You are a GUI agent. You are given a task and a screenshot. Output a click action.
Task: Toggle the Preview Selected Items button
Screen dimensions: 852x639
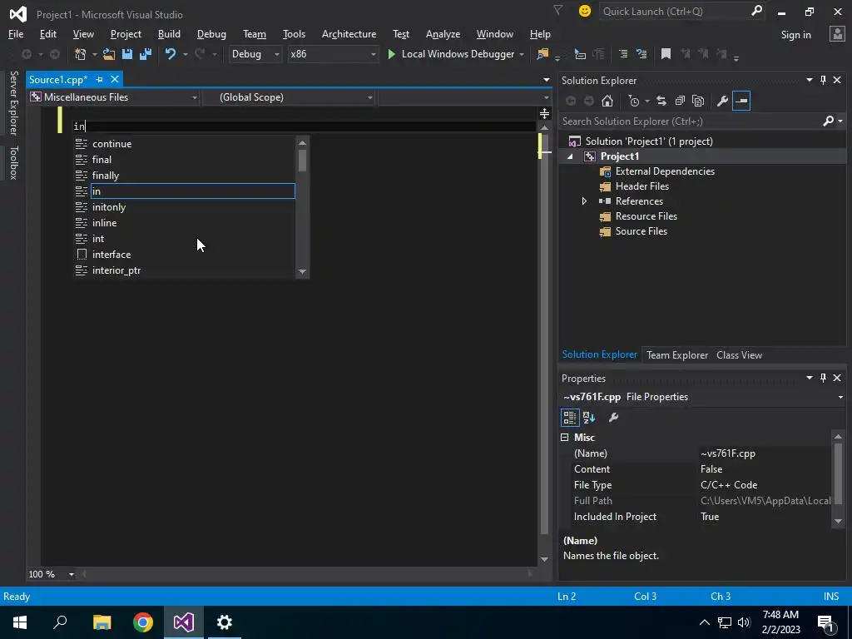(741, 101)
